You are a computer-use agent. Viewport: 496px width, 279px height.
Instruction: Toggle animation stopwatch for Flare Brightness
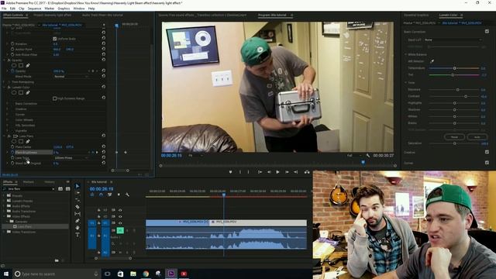12,152
